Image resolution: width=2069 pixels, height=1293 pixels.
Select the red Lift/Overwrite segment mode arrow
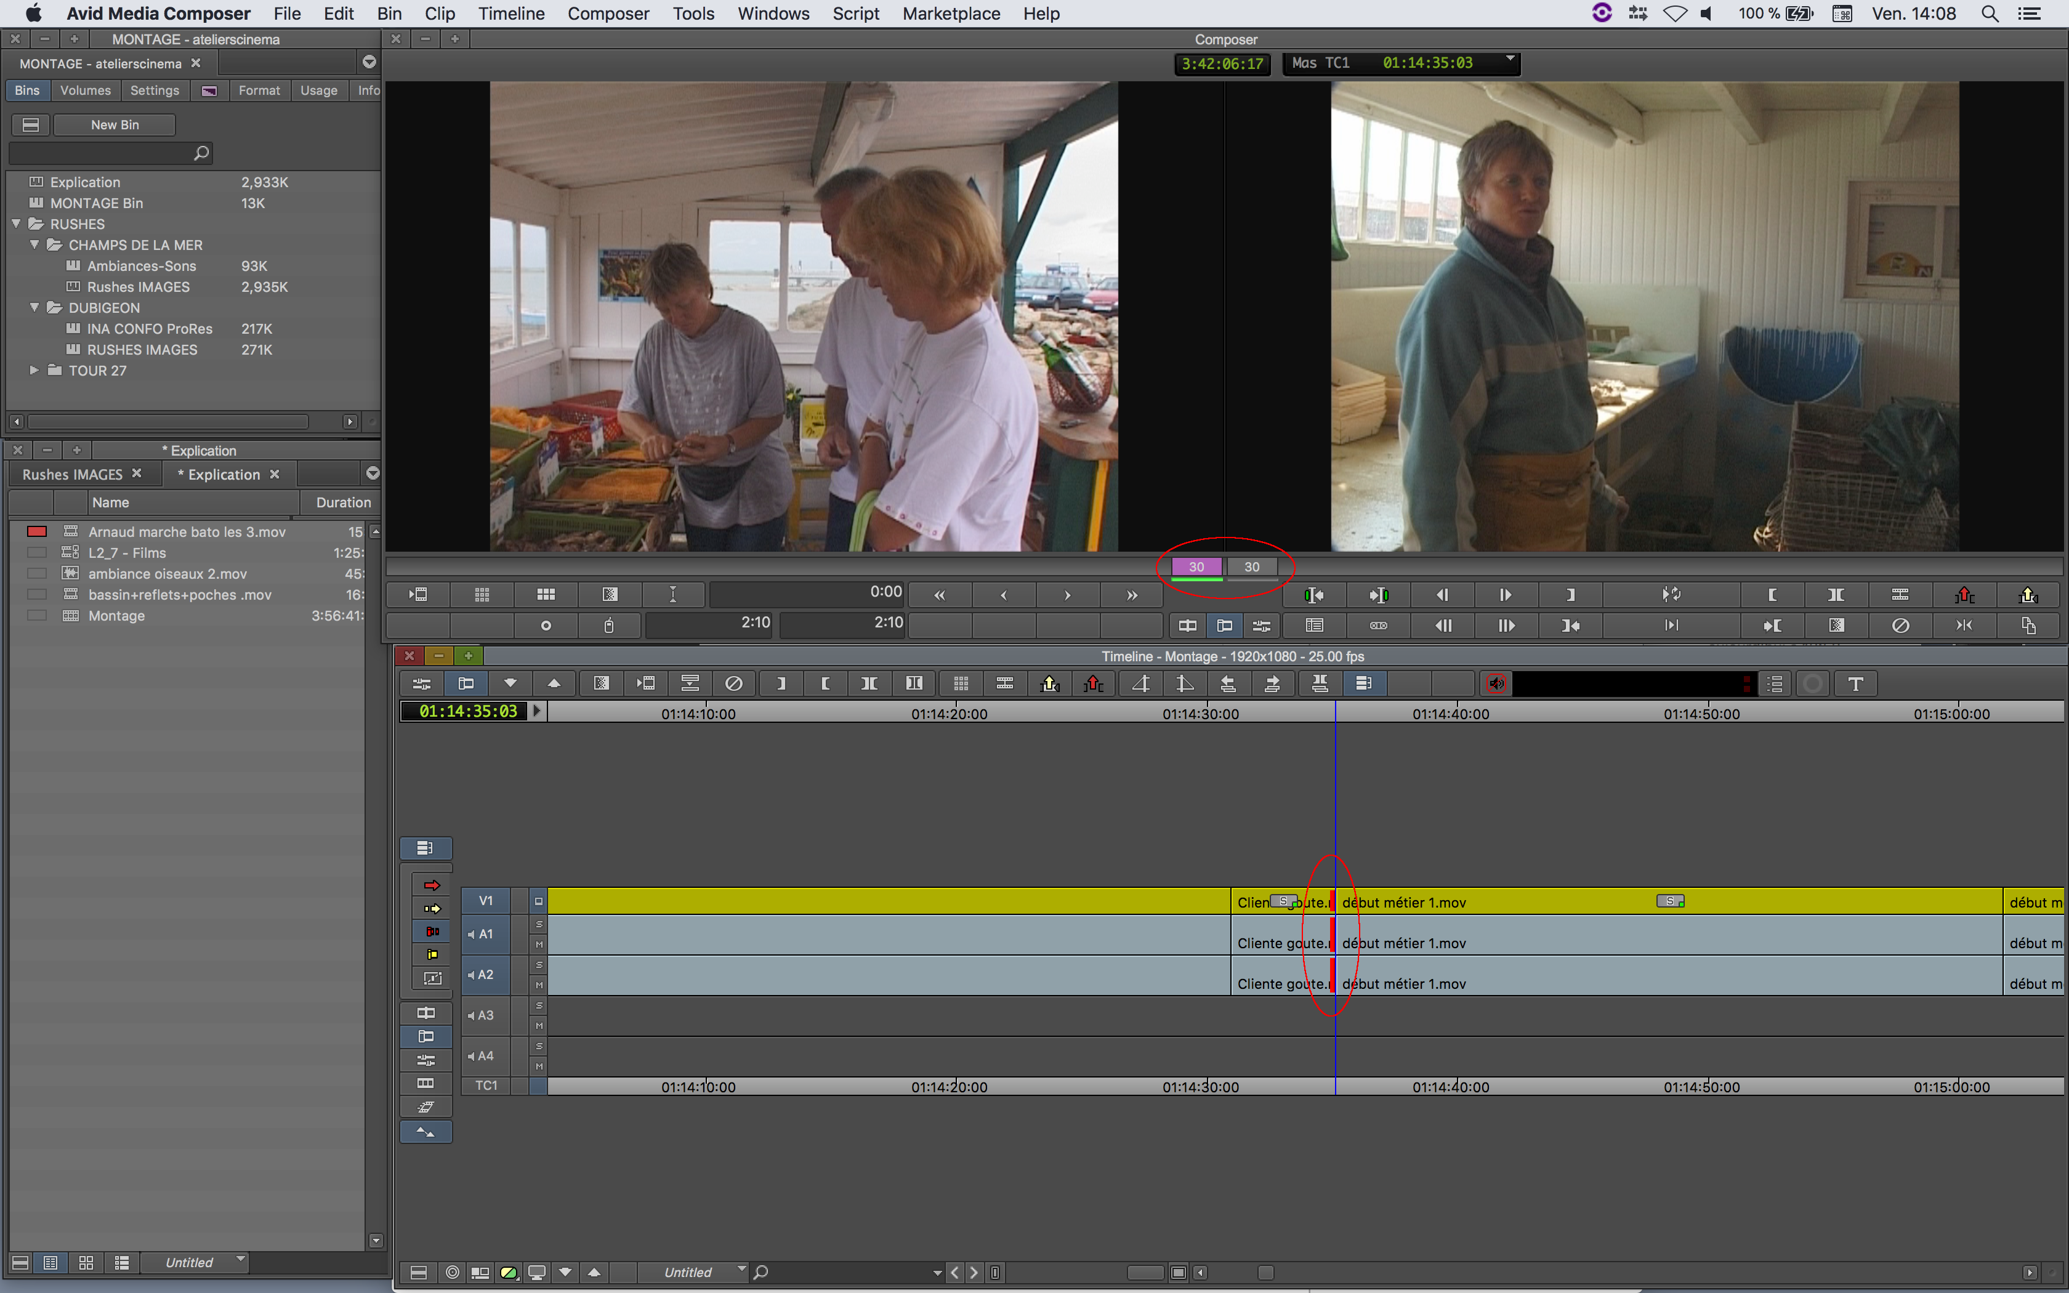point(432,885)
